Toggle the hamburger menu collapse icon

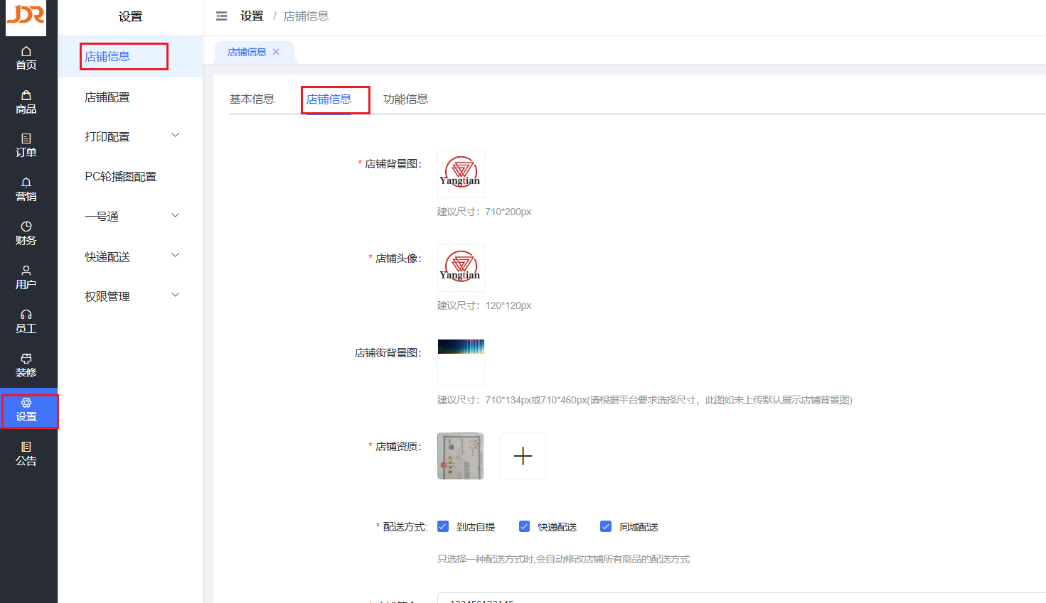[x=222, y=16]
